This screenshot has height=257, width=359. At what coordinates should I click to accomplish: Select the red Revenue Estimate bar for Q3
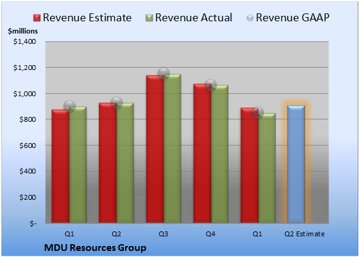155,149
